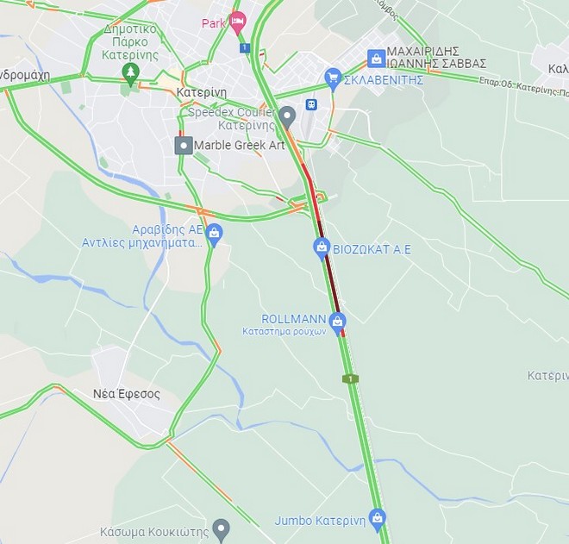This screenshot has height=544, width=569.
Task: Click the Αραβίδης ΑΕ shop marker
Action: click(214, 234)
